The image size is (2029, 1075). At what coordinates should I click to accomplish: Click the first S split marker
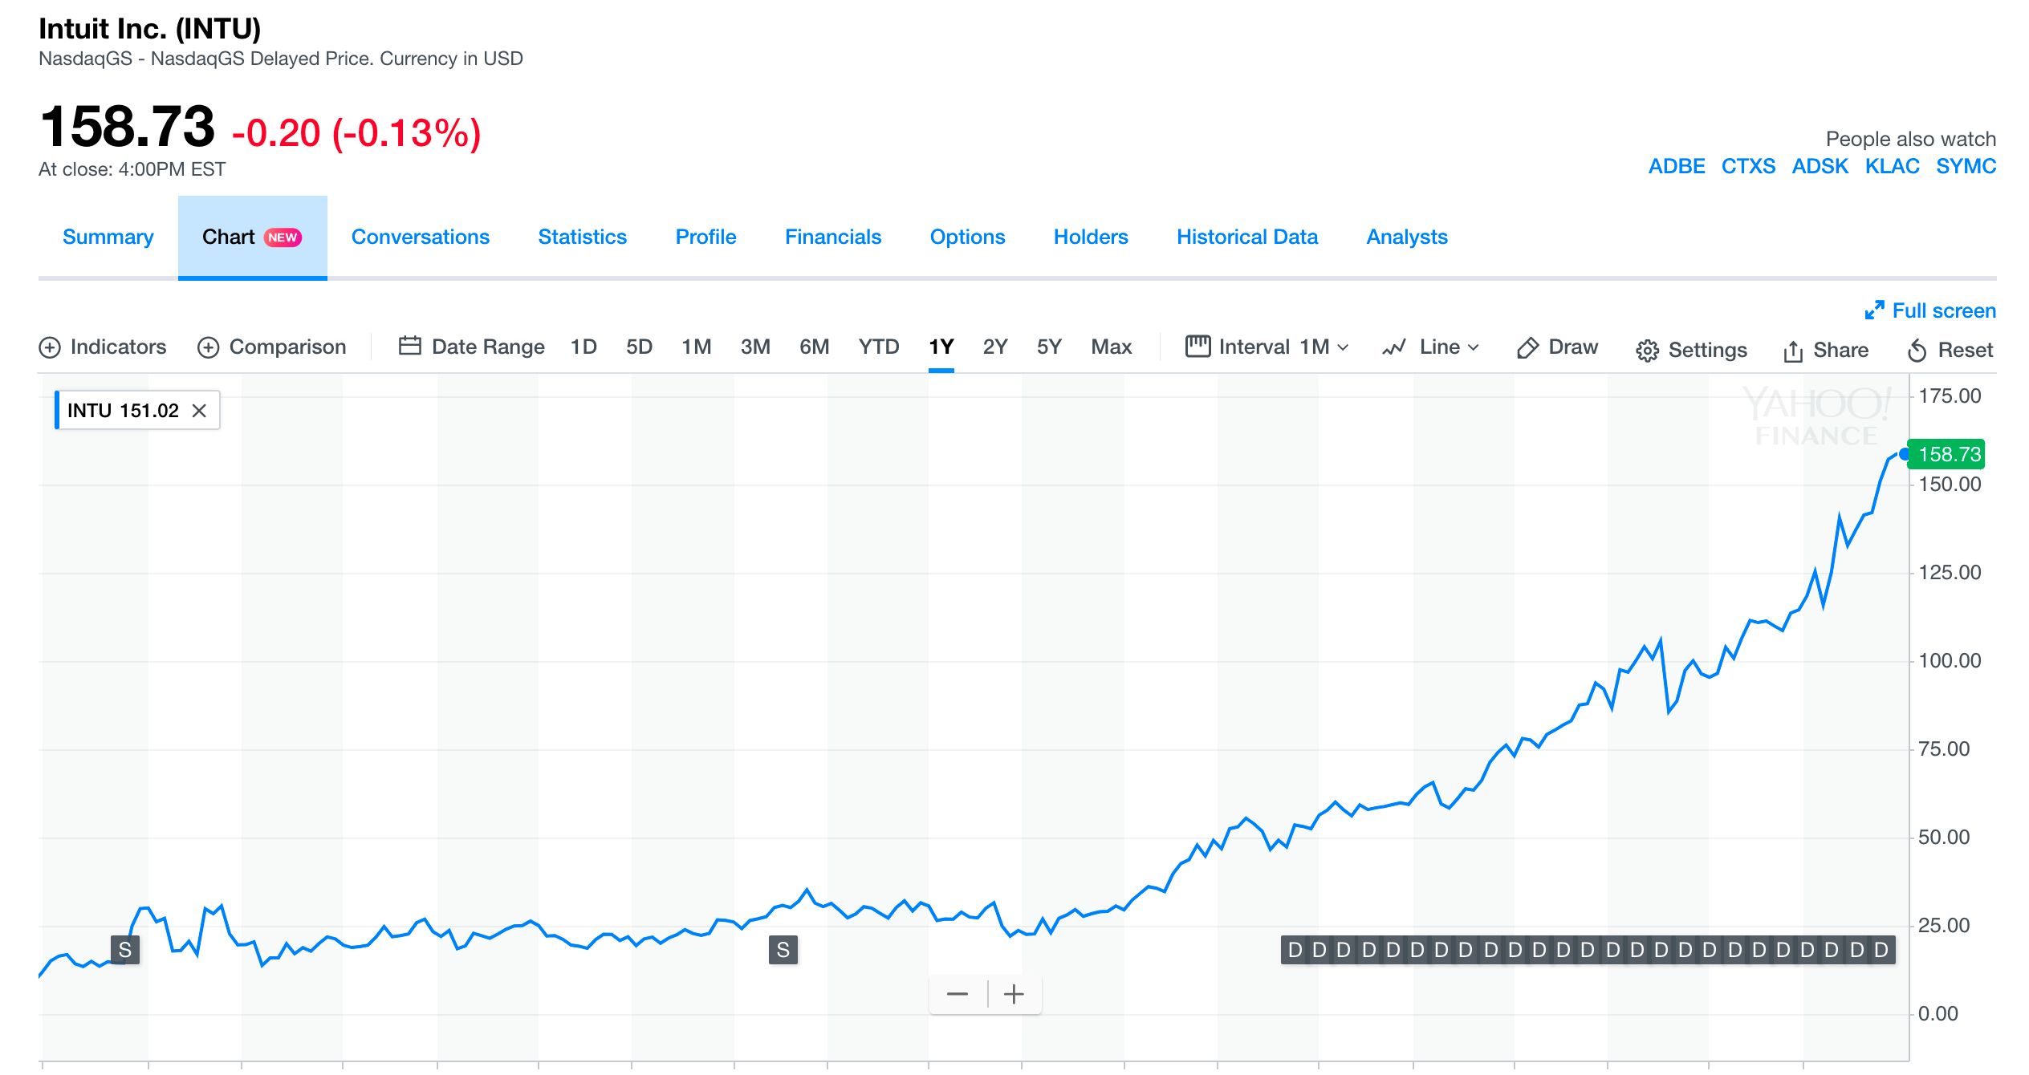[125, 950]
